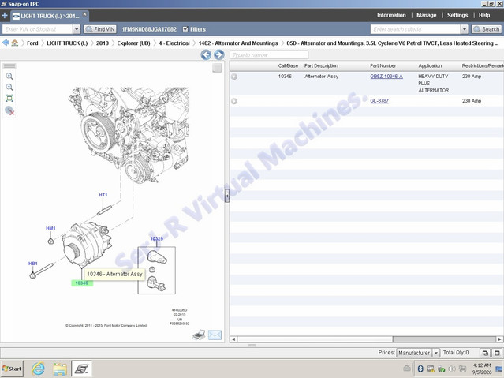Collapse the illustration panel with splitter arrow
This screenshot has height=378, width=504.
[227, 196]
